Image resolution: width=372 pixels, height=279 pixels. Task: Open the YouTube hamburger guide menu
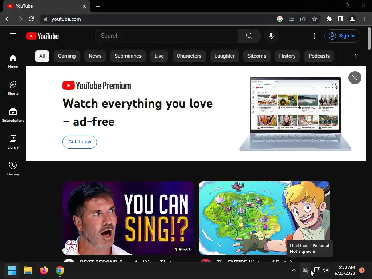click(13, 36)
